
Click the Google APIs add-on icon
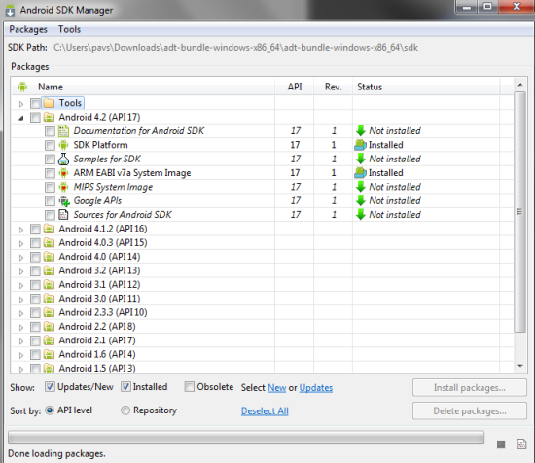64,201
